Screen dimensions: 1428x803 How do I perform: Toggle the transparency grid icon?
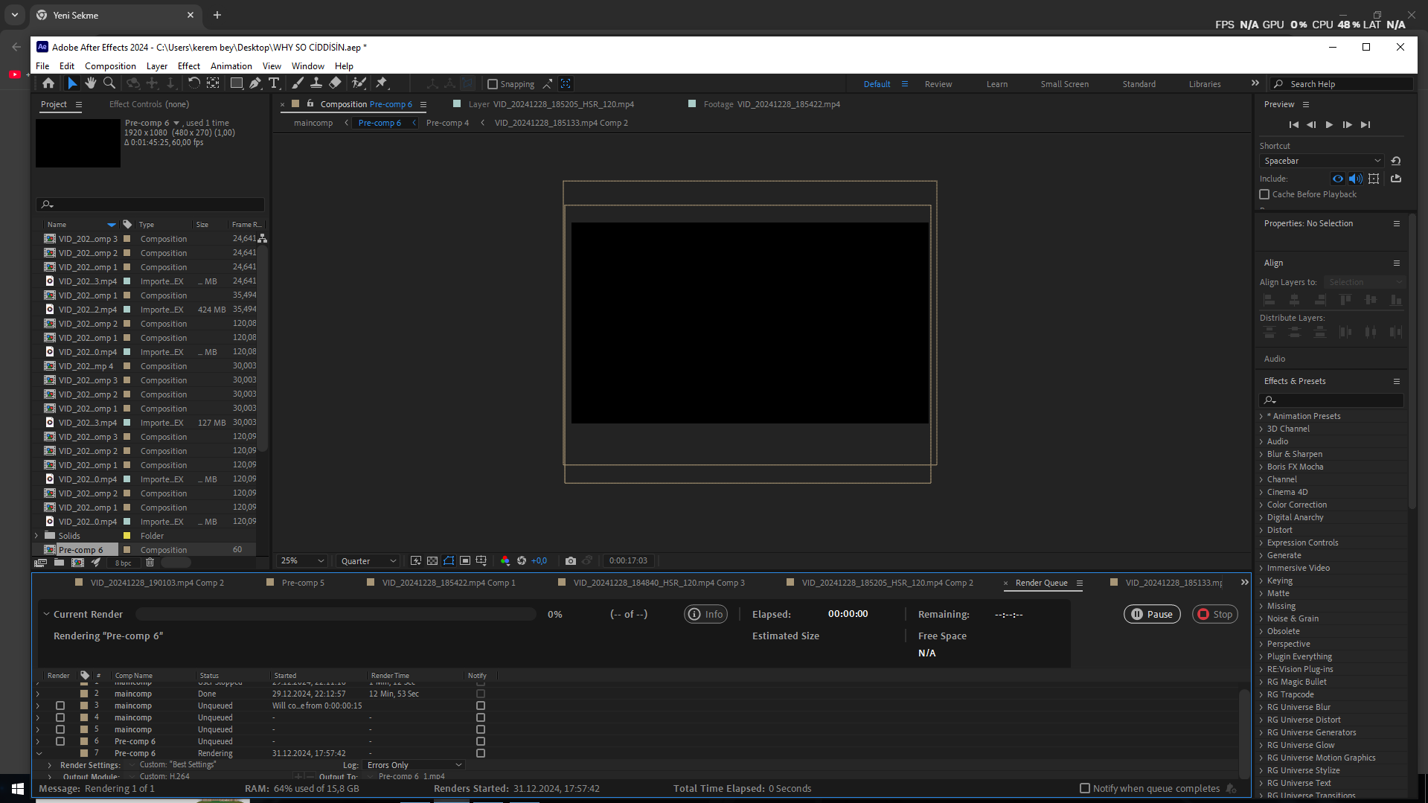click(432, 560)
